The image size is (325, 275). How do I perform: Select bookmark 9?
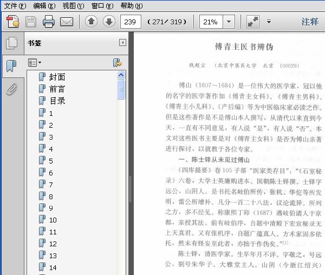pos(51,208)
